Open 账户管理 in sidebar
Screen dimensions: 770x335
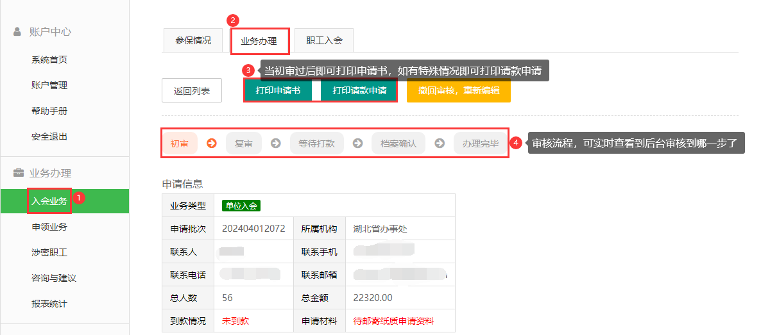click(49, 85)
